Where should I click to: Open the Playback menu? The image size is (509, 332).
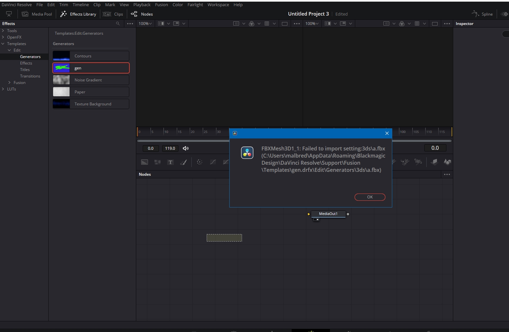pos(142,5)
